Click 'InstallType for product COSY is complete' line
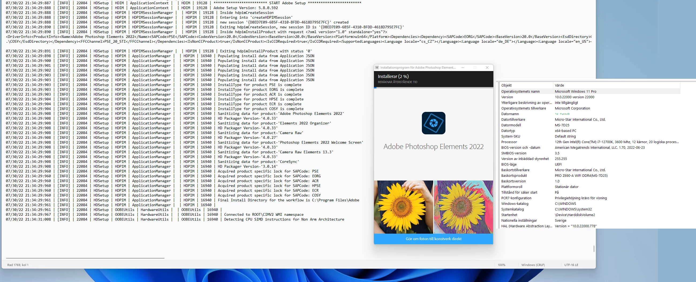Screen dimensions: 696x282 click(x=154, y=109)
